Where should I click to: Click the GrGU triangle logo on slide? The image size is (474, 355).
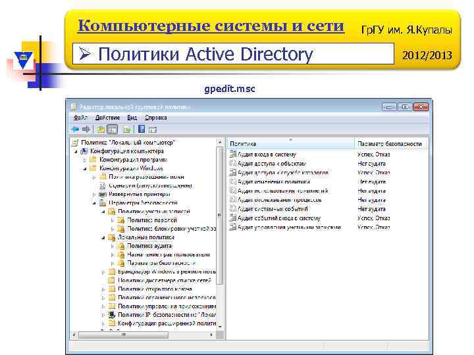click(x=24, y=59)
